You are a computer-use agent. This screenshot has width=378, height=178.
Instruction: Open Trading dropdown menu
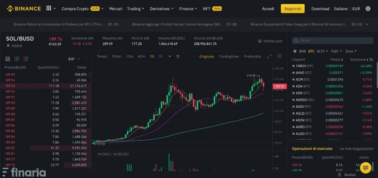(x=136, y=9)
